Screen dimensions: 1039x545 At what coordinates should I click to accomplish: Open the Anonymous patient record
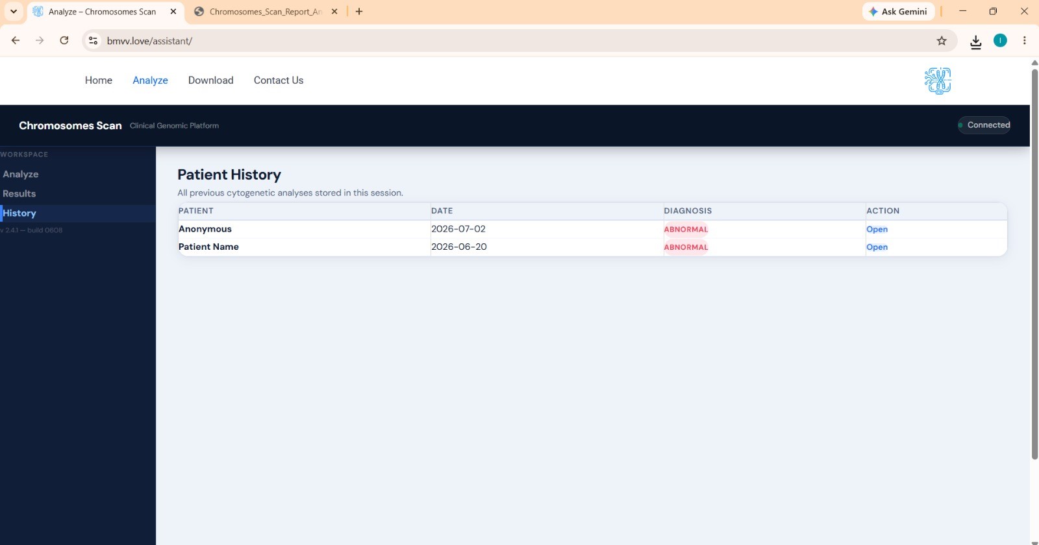tap(877, 230)
